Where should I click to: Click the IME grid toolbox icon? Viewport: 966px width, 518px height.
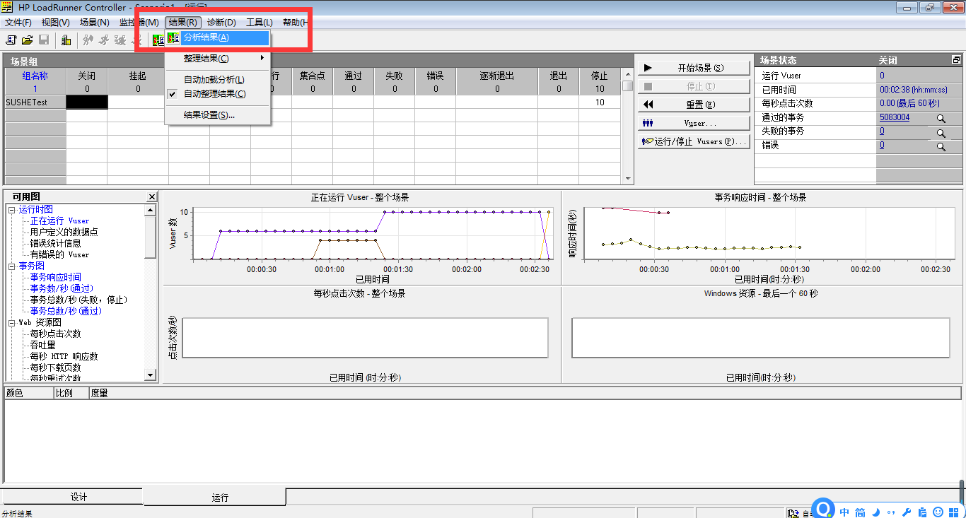pos(954,512)
